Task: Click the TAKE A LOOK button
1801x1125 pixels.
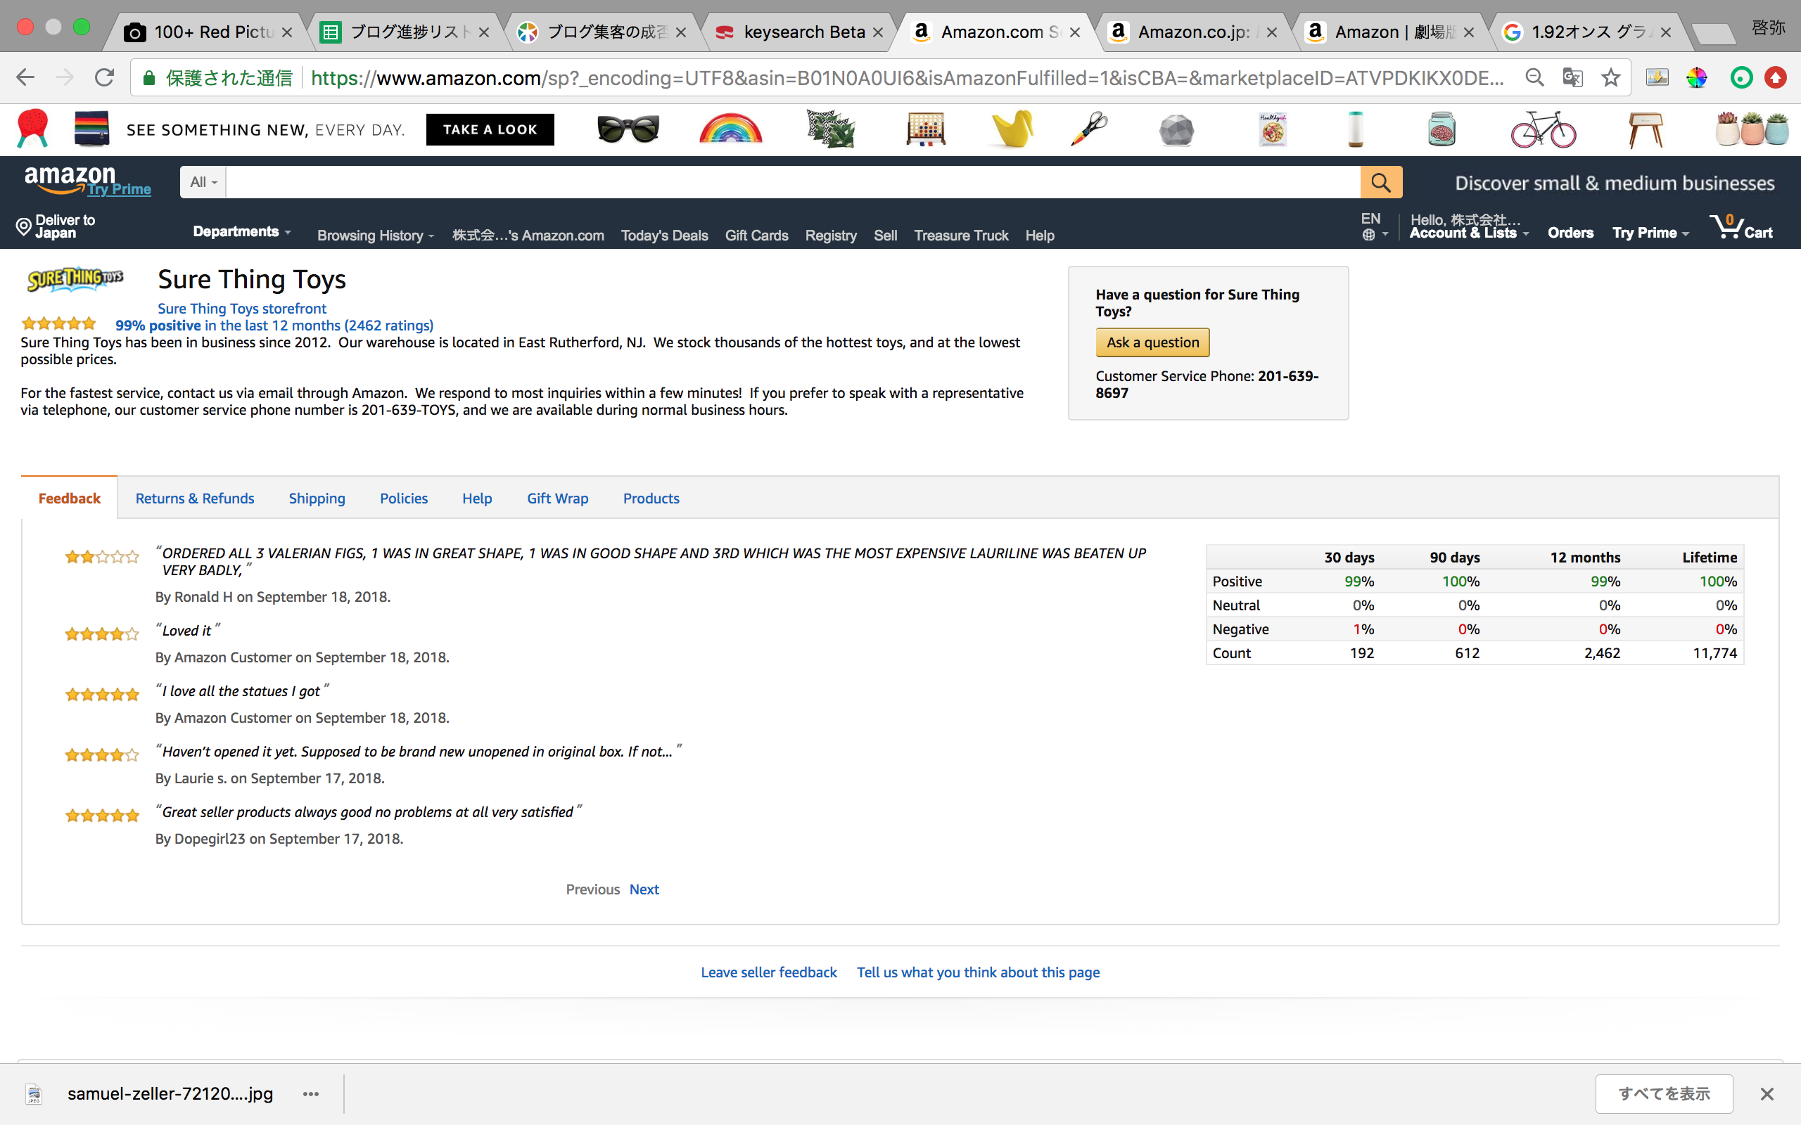Action: [x=490, y=129]
